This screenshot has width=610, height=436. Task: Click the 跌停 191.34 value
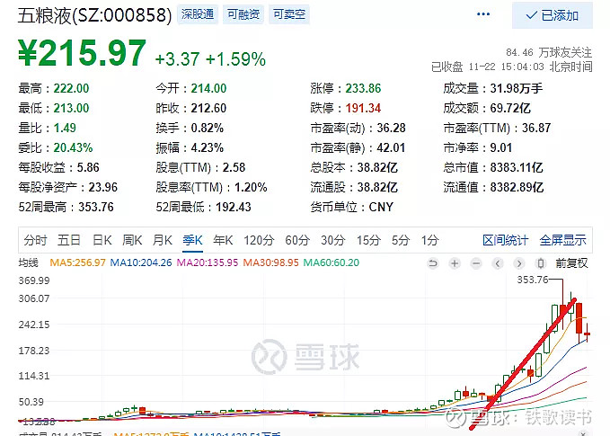coord(363,108)
